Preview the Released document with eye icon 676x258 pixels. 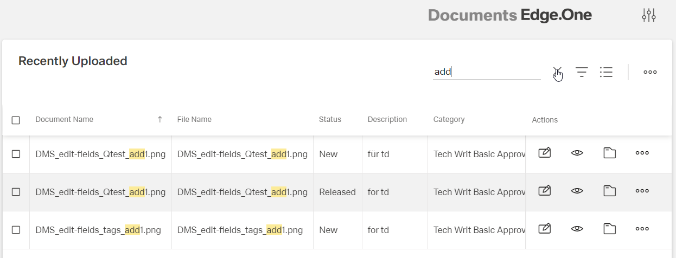point(577,191)
